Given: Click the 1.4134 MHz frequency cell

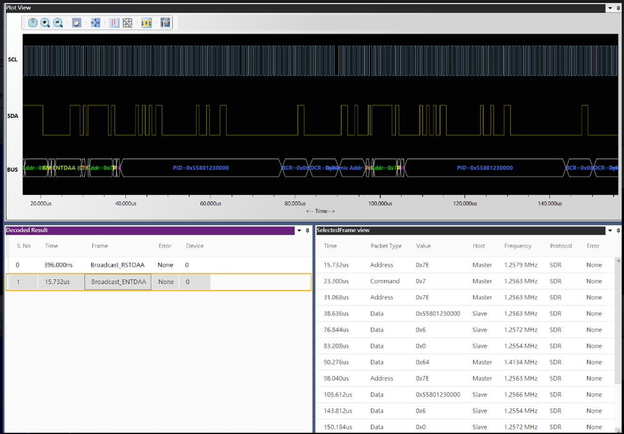Looking at the screenshot, I should (520, 362).
